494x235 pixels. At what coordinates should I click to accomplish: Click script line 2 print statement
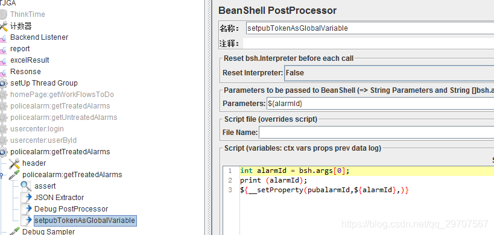(x=273, y=180)
